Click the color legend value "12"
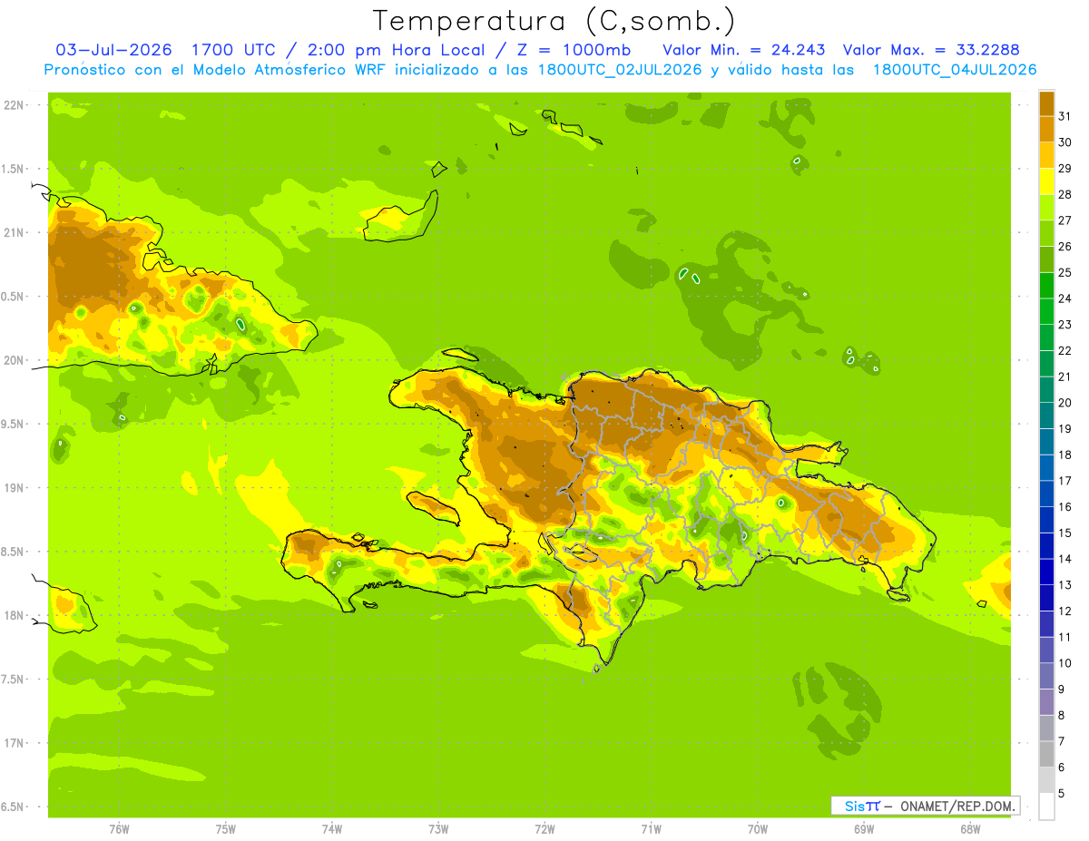 (x=1065, y=611)
